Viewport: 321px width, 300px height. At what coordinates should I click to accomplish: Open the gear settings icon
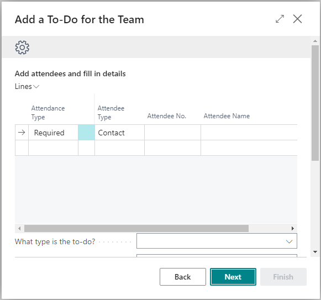tap(22, 48)
